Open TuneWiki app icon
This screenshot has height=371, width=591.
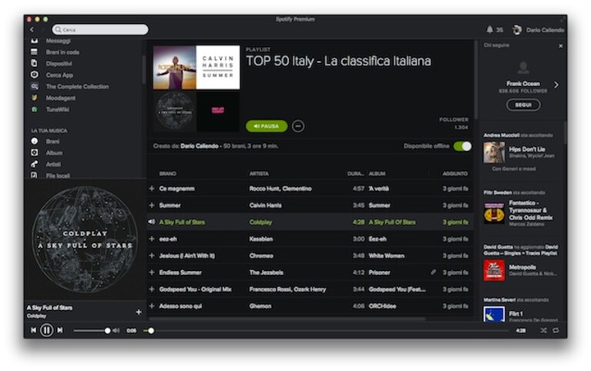[35, 109]
